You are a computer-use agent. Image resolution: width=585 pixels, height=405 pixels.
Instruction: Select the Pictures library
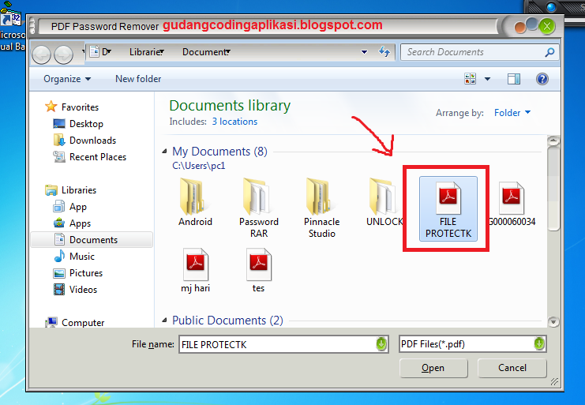(86, 273)
